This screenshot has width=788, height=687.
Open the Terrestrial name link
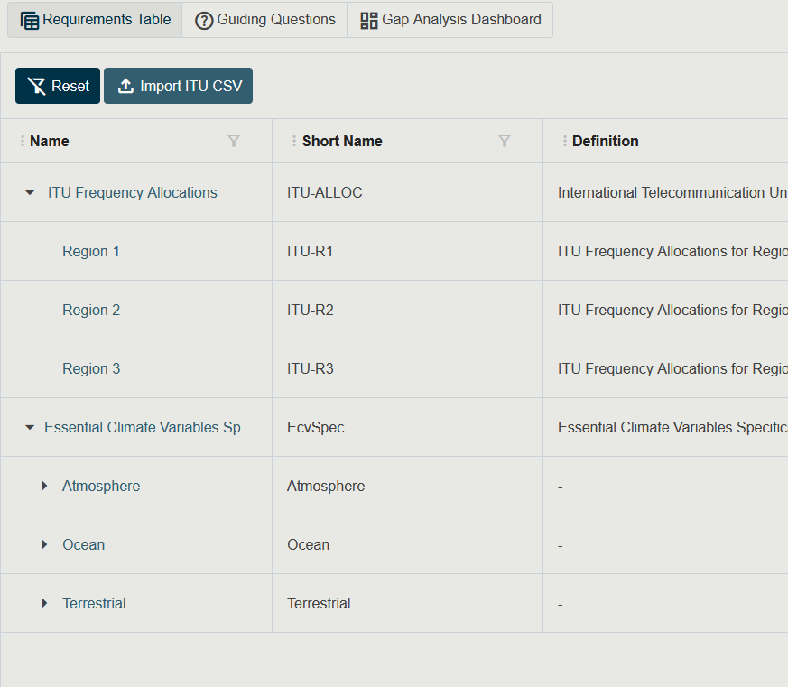94,603
